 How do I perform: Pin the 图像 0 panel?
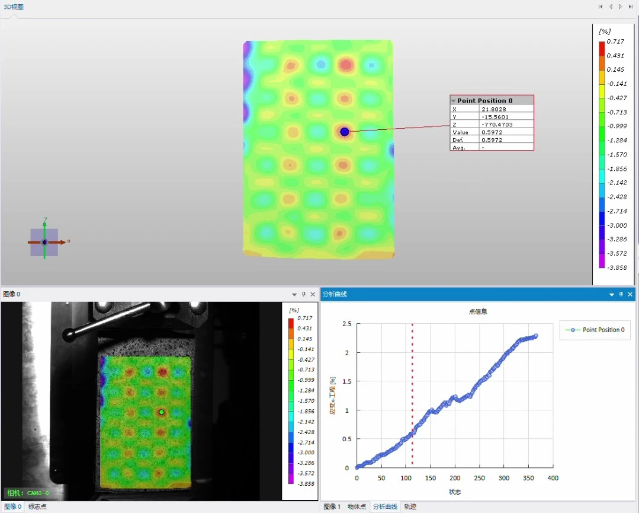point(304,294)
